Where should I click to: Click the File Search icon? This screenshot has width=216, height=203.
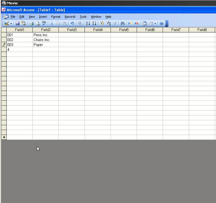24,23
